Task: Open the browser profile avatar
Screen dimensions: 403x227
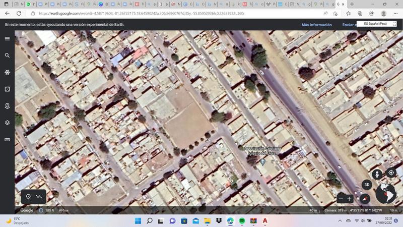Action: click(x=383, y=14)
